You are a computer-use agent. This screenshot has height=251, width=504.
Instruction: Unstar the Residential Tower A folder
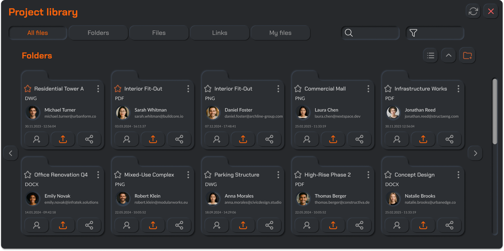pyautogui.click(x=28, y=89)
